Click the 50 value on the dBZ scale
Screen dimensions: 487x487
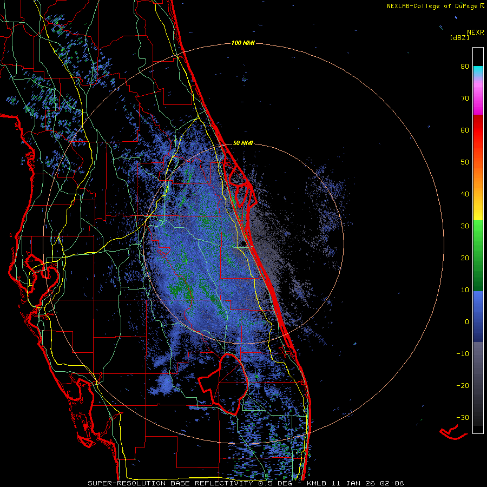pos(465,162)
